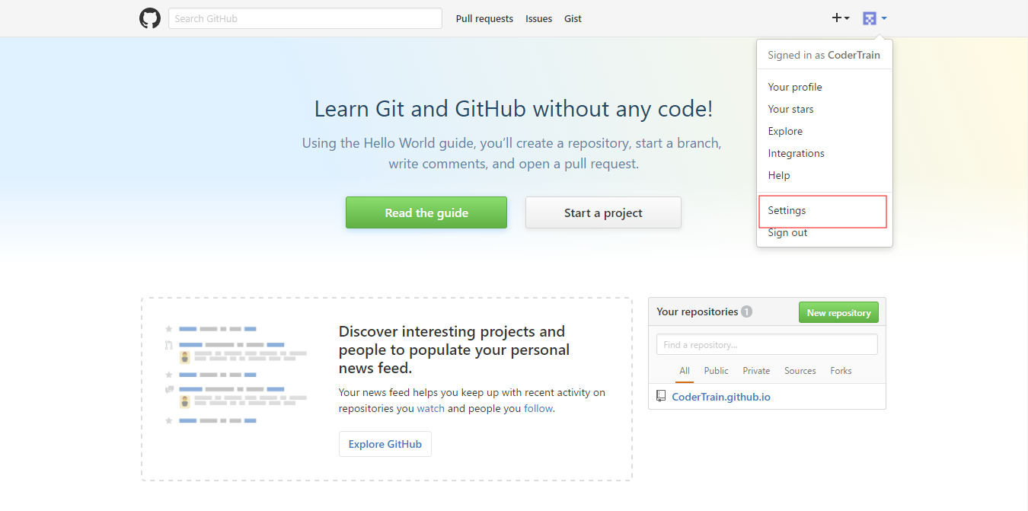
Task: Click the Start a project button
Action: [x=603, y=213]
